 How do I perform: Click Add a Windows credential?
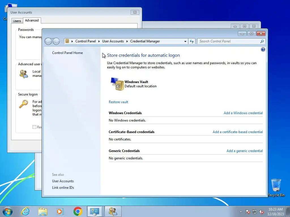pyautogui.click(x=243, y=113)
